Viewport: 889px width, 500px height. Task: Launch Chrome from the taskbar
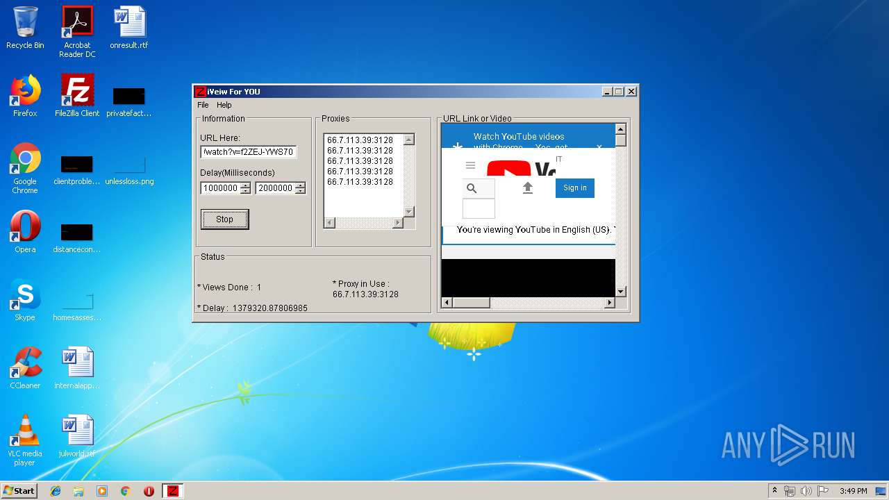coord(126,491)
